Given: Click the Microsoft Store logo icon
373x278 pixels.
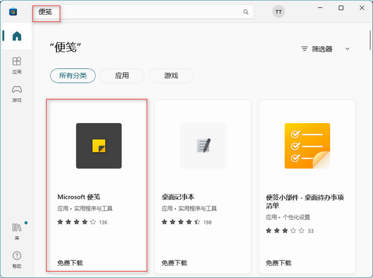Looking at the screenshot, I should tap(13, 12).
